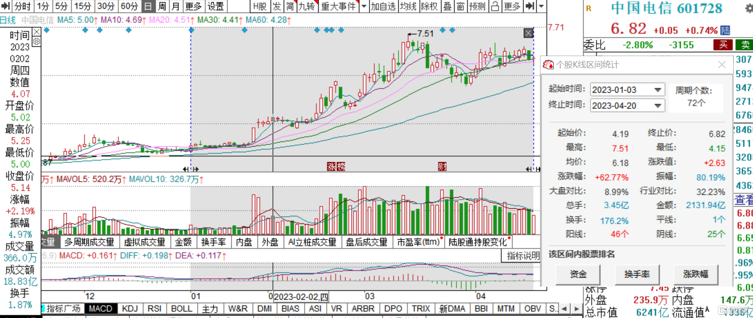753x318 pixels.
Task: Close the shaded interval selection on chart
Action: [x=529, y=33]
